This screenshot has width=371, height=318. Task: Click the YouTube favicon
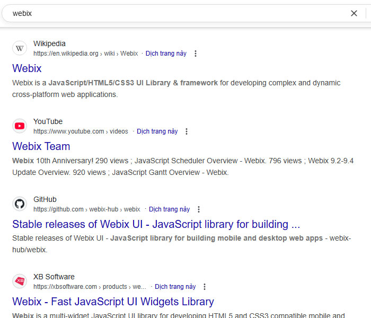(20, 126)
